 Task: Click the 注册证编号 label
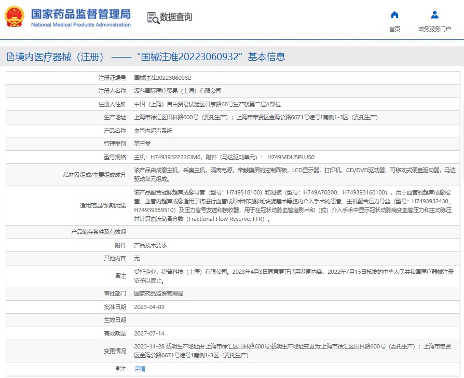(112, 78)
